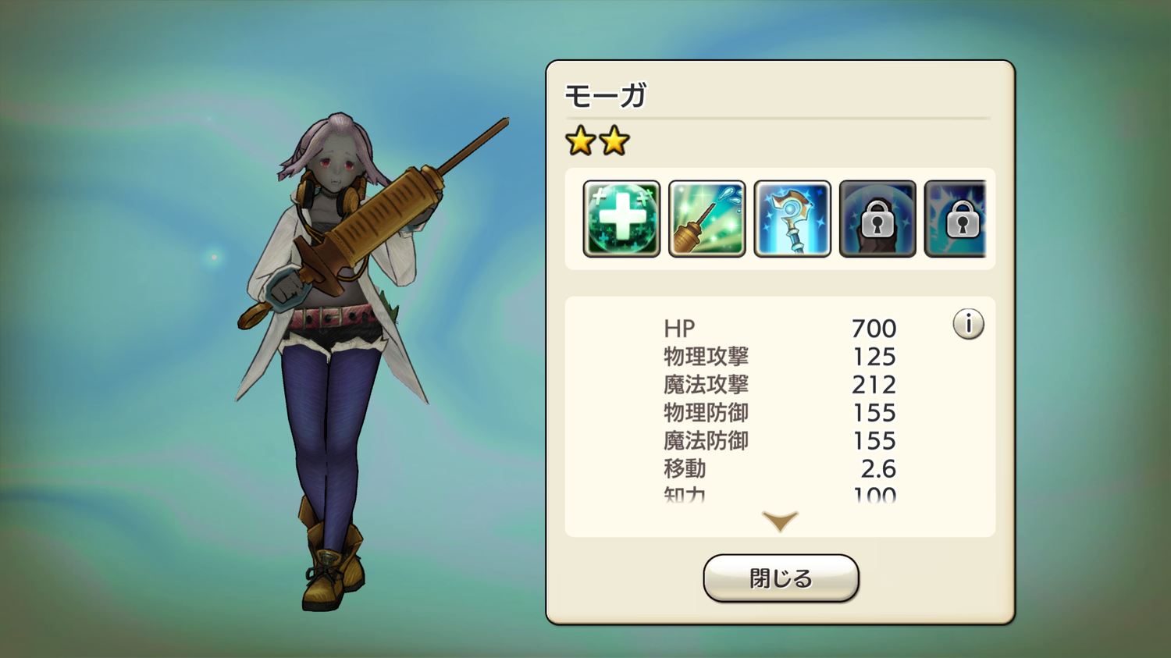Close the panel with 閉じる button
Image resolution: width=1171 pixels, height=658 pixels.
pos(781,578)
